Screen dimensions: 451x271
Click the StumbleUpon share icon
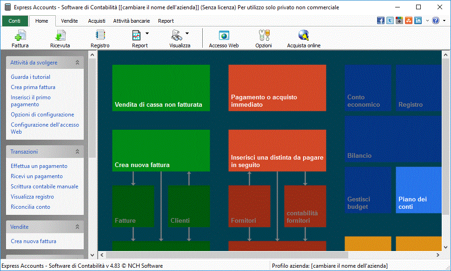point(408,20)
